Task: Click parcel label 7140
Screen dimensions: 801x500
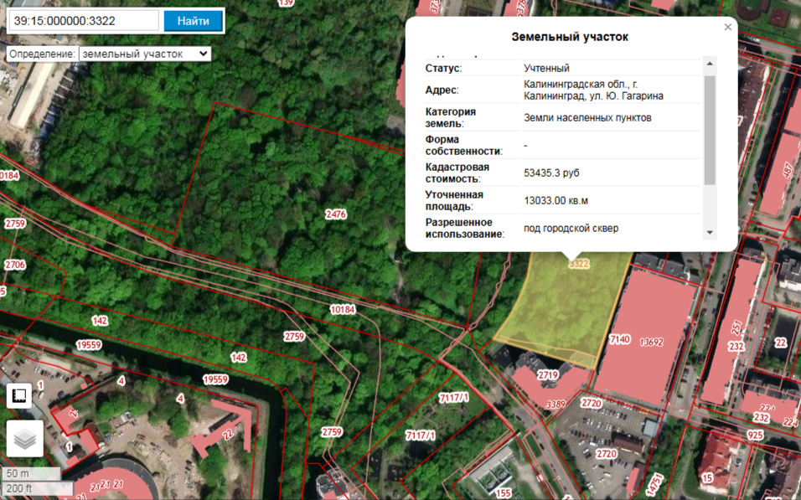Action: click(x=620, y=339)
